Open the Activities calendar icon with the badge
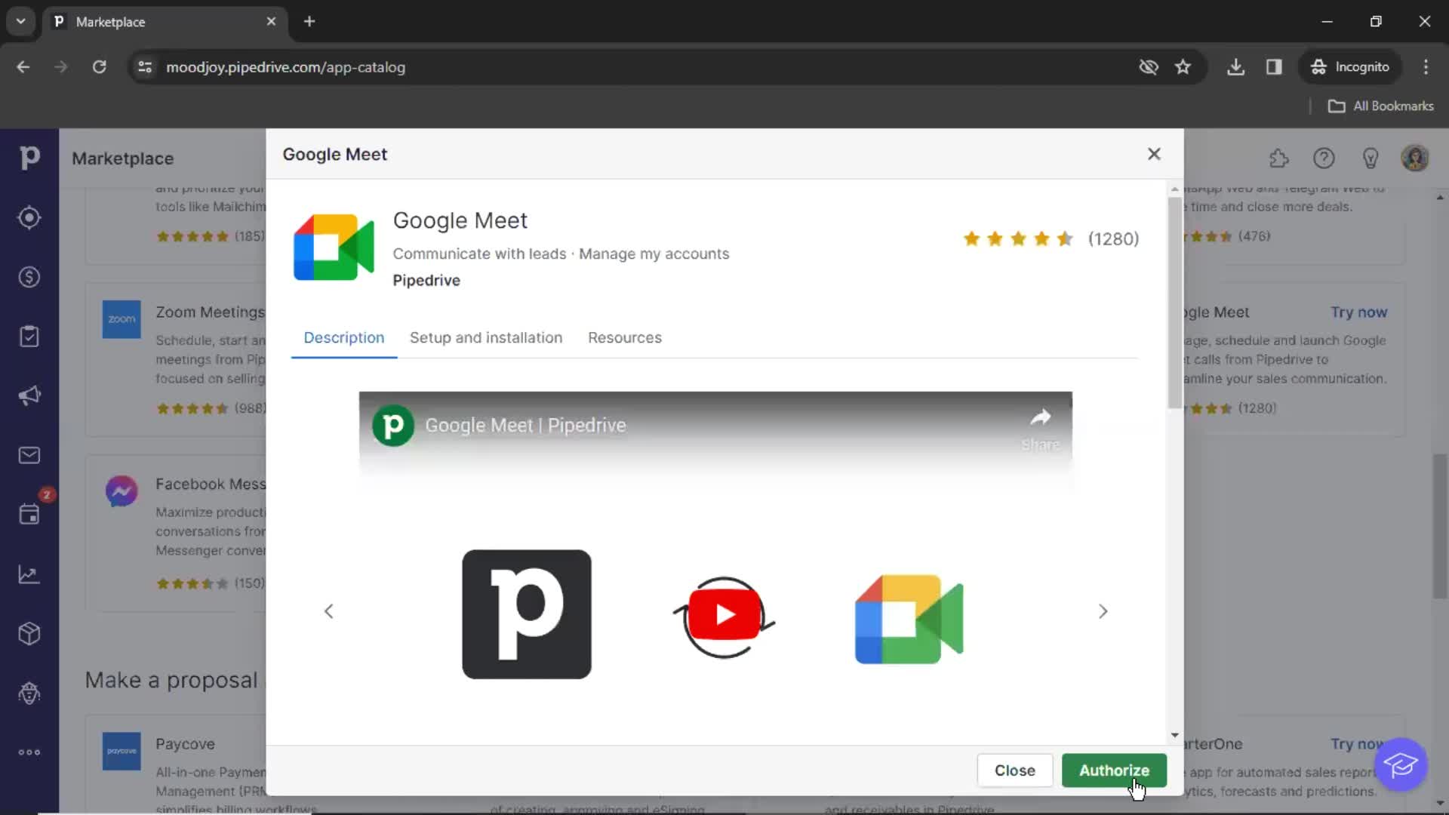The height and width of the screenshot is (815, 1449). (x=29, y=515)
